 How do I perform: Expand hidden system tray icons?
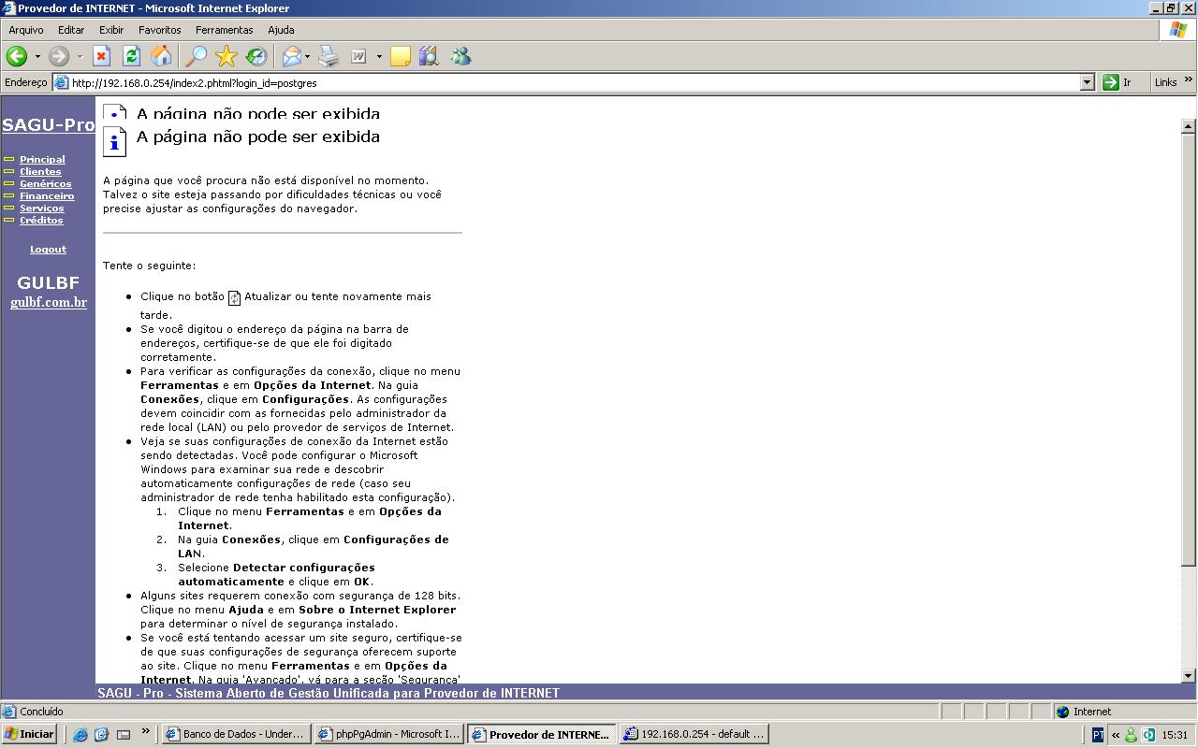click(x=1115, y=735)
